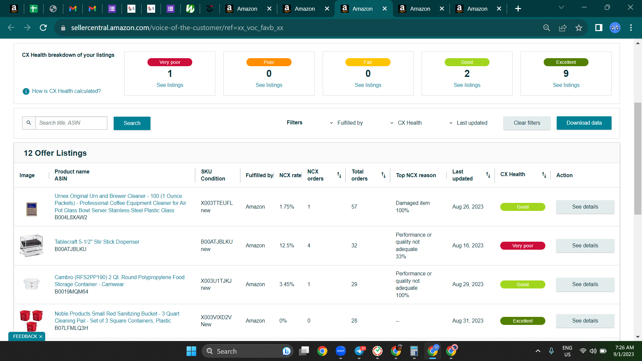This screenshot has width=642, height=361.
Task: Click the Clear filters button
Action: 527,123
